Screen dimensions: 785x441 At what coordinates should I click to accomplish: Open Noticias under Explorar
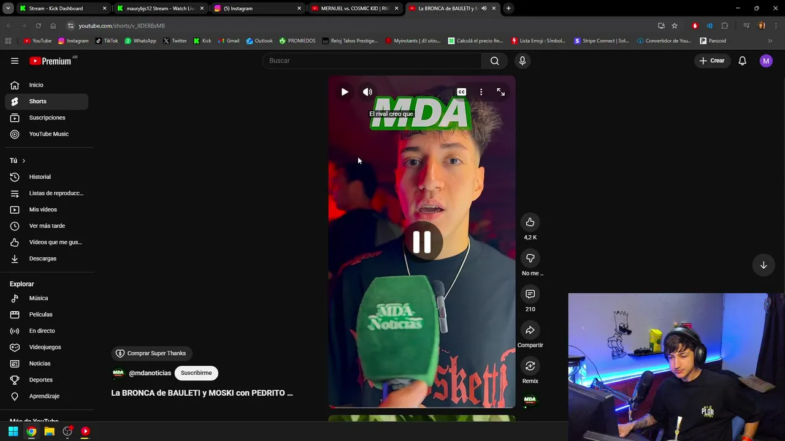click(46, 364)
